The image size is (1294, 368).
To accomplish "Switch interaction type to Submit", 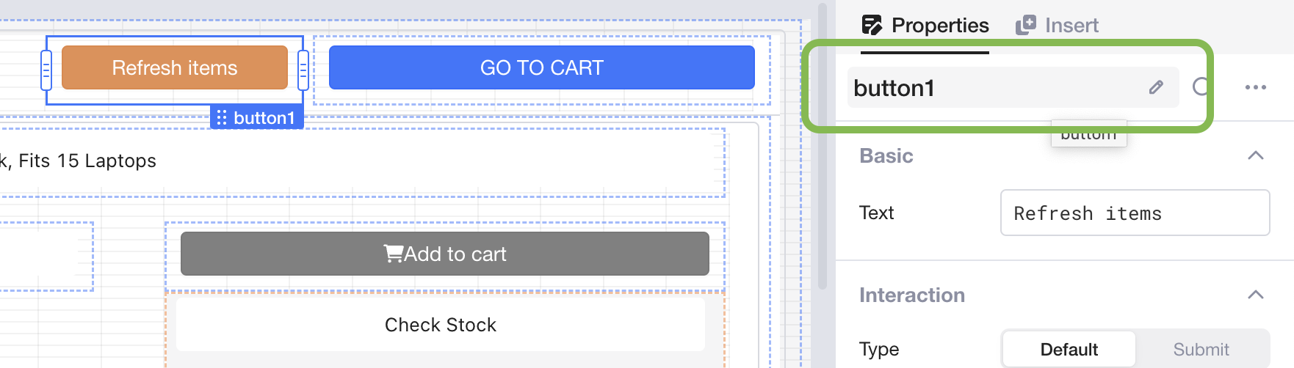I will click(1201, 349).
